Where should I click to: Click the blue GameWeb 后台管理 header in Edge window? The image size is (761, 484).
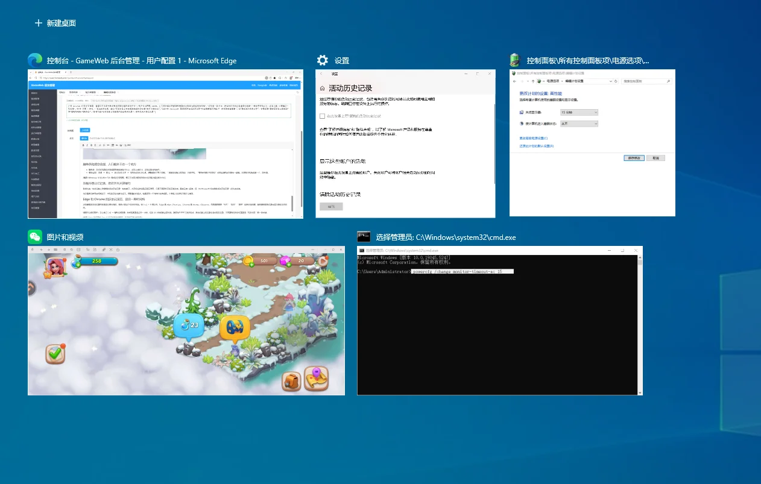pyautogui.click(x=164, y=86)
